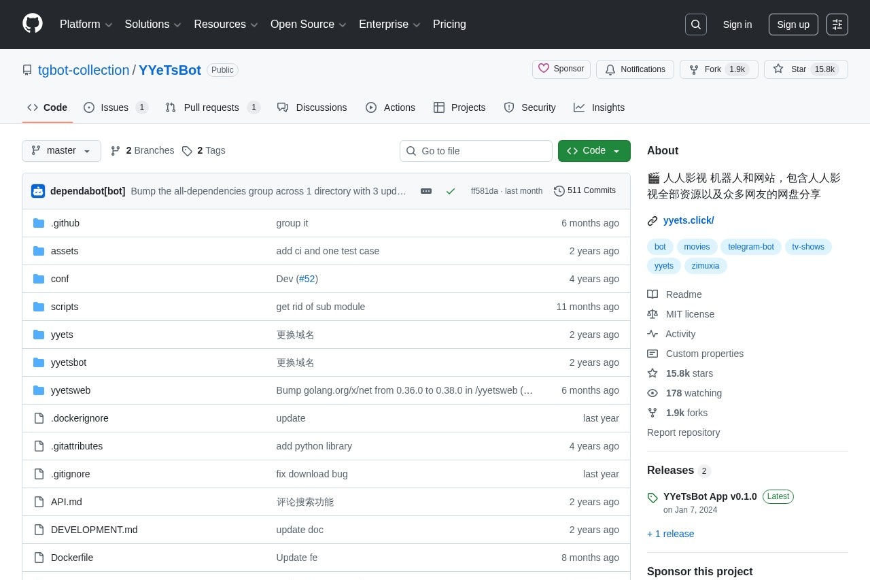Image resolution: width=870 pixels, height=580 pixels.
Task: Open the search magnifier icon in header
Action: [695, 24]
